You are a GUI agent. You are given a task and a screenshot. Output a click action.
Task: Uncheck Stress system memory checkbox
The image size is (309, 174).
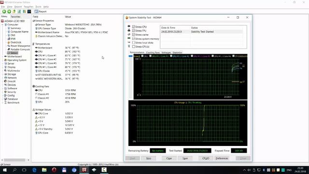[134, 39]
